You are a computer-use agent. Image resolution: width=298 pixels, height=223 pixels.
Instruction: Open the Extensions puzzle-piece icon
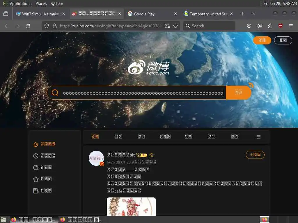[270, 26]
